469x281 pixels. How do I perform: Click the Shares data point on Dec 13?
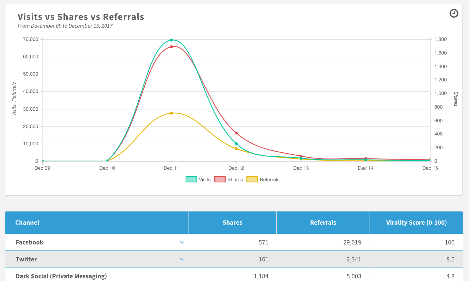[301, 156]
